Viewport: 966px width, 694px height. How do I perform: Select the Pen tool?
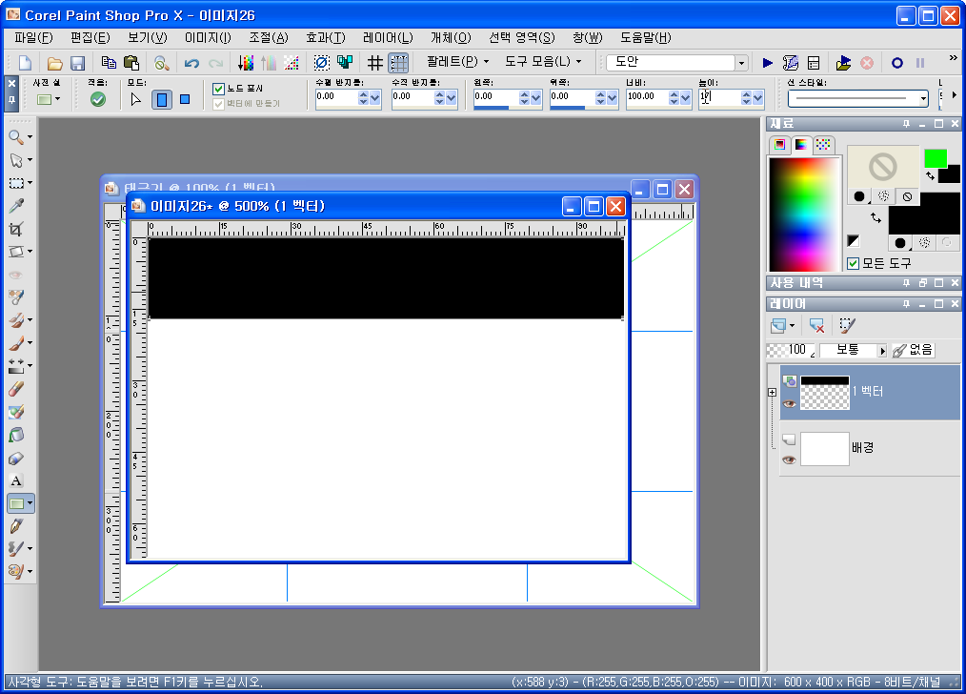click(16, 525)
